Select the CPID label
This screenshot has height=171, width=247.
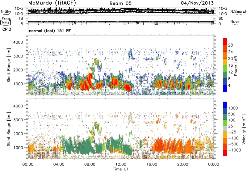click(x=7, y=29)
